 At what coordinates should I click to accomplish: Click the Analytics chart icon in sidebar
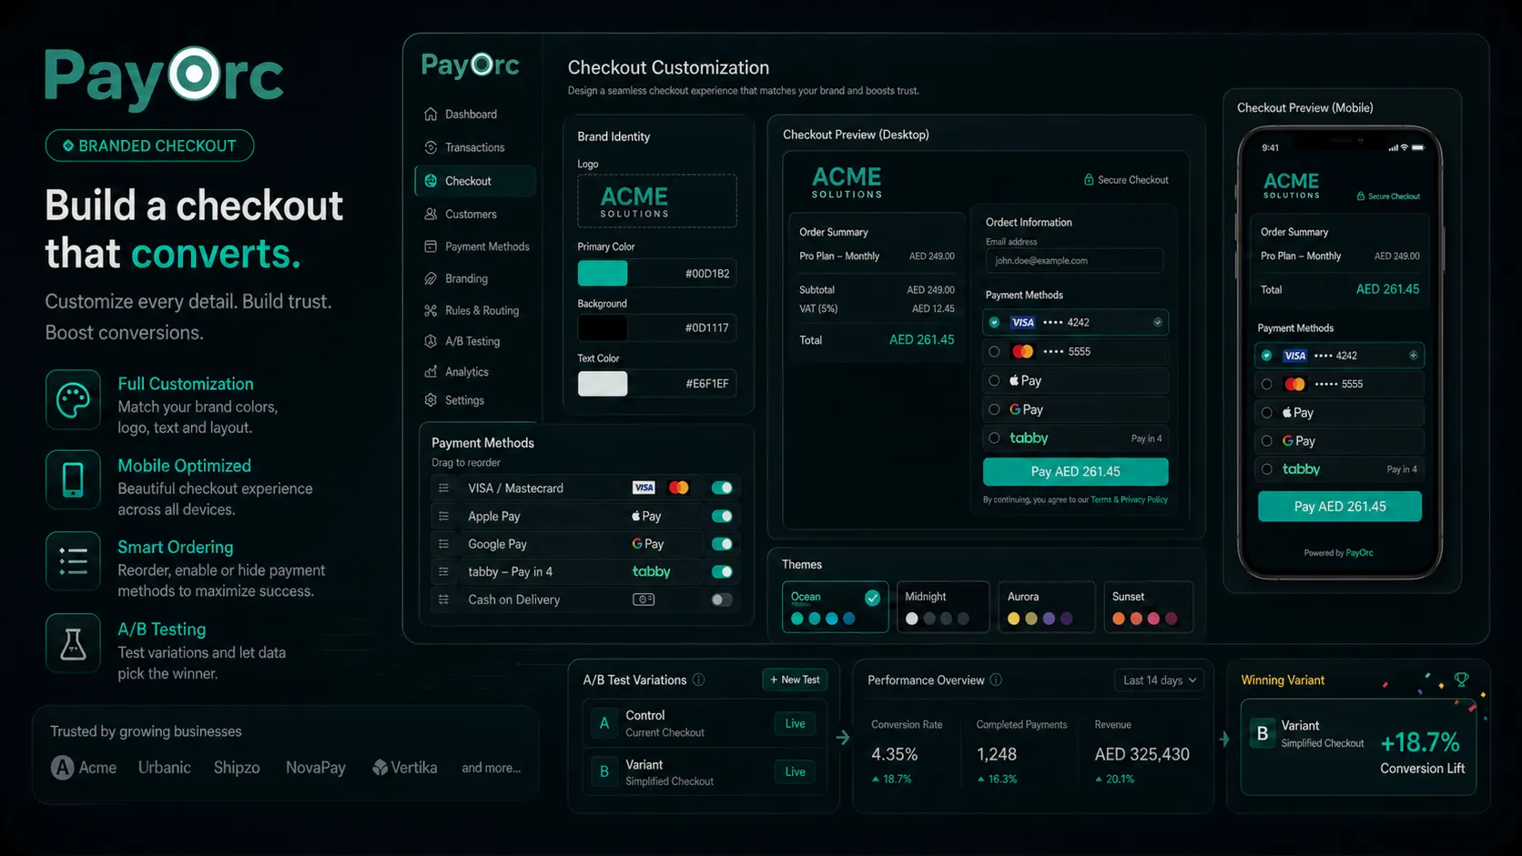[x=431, y=372]
